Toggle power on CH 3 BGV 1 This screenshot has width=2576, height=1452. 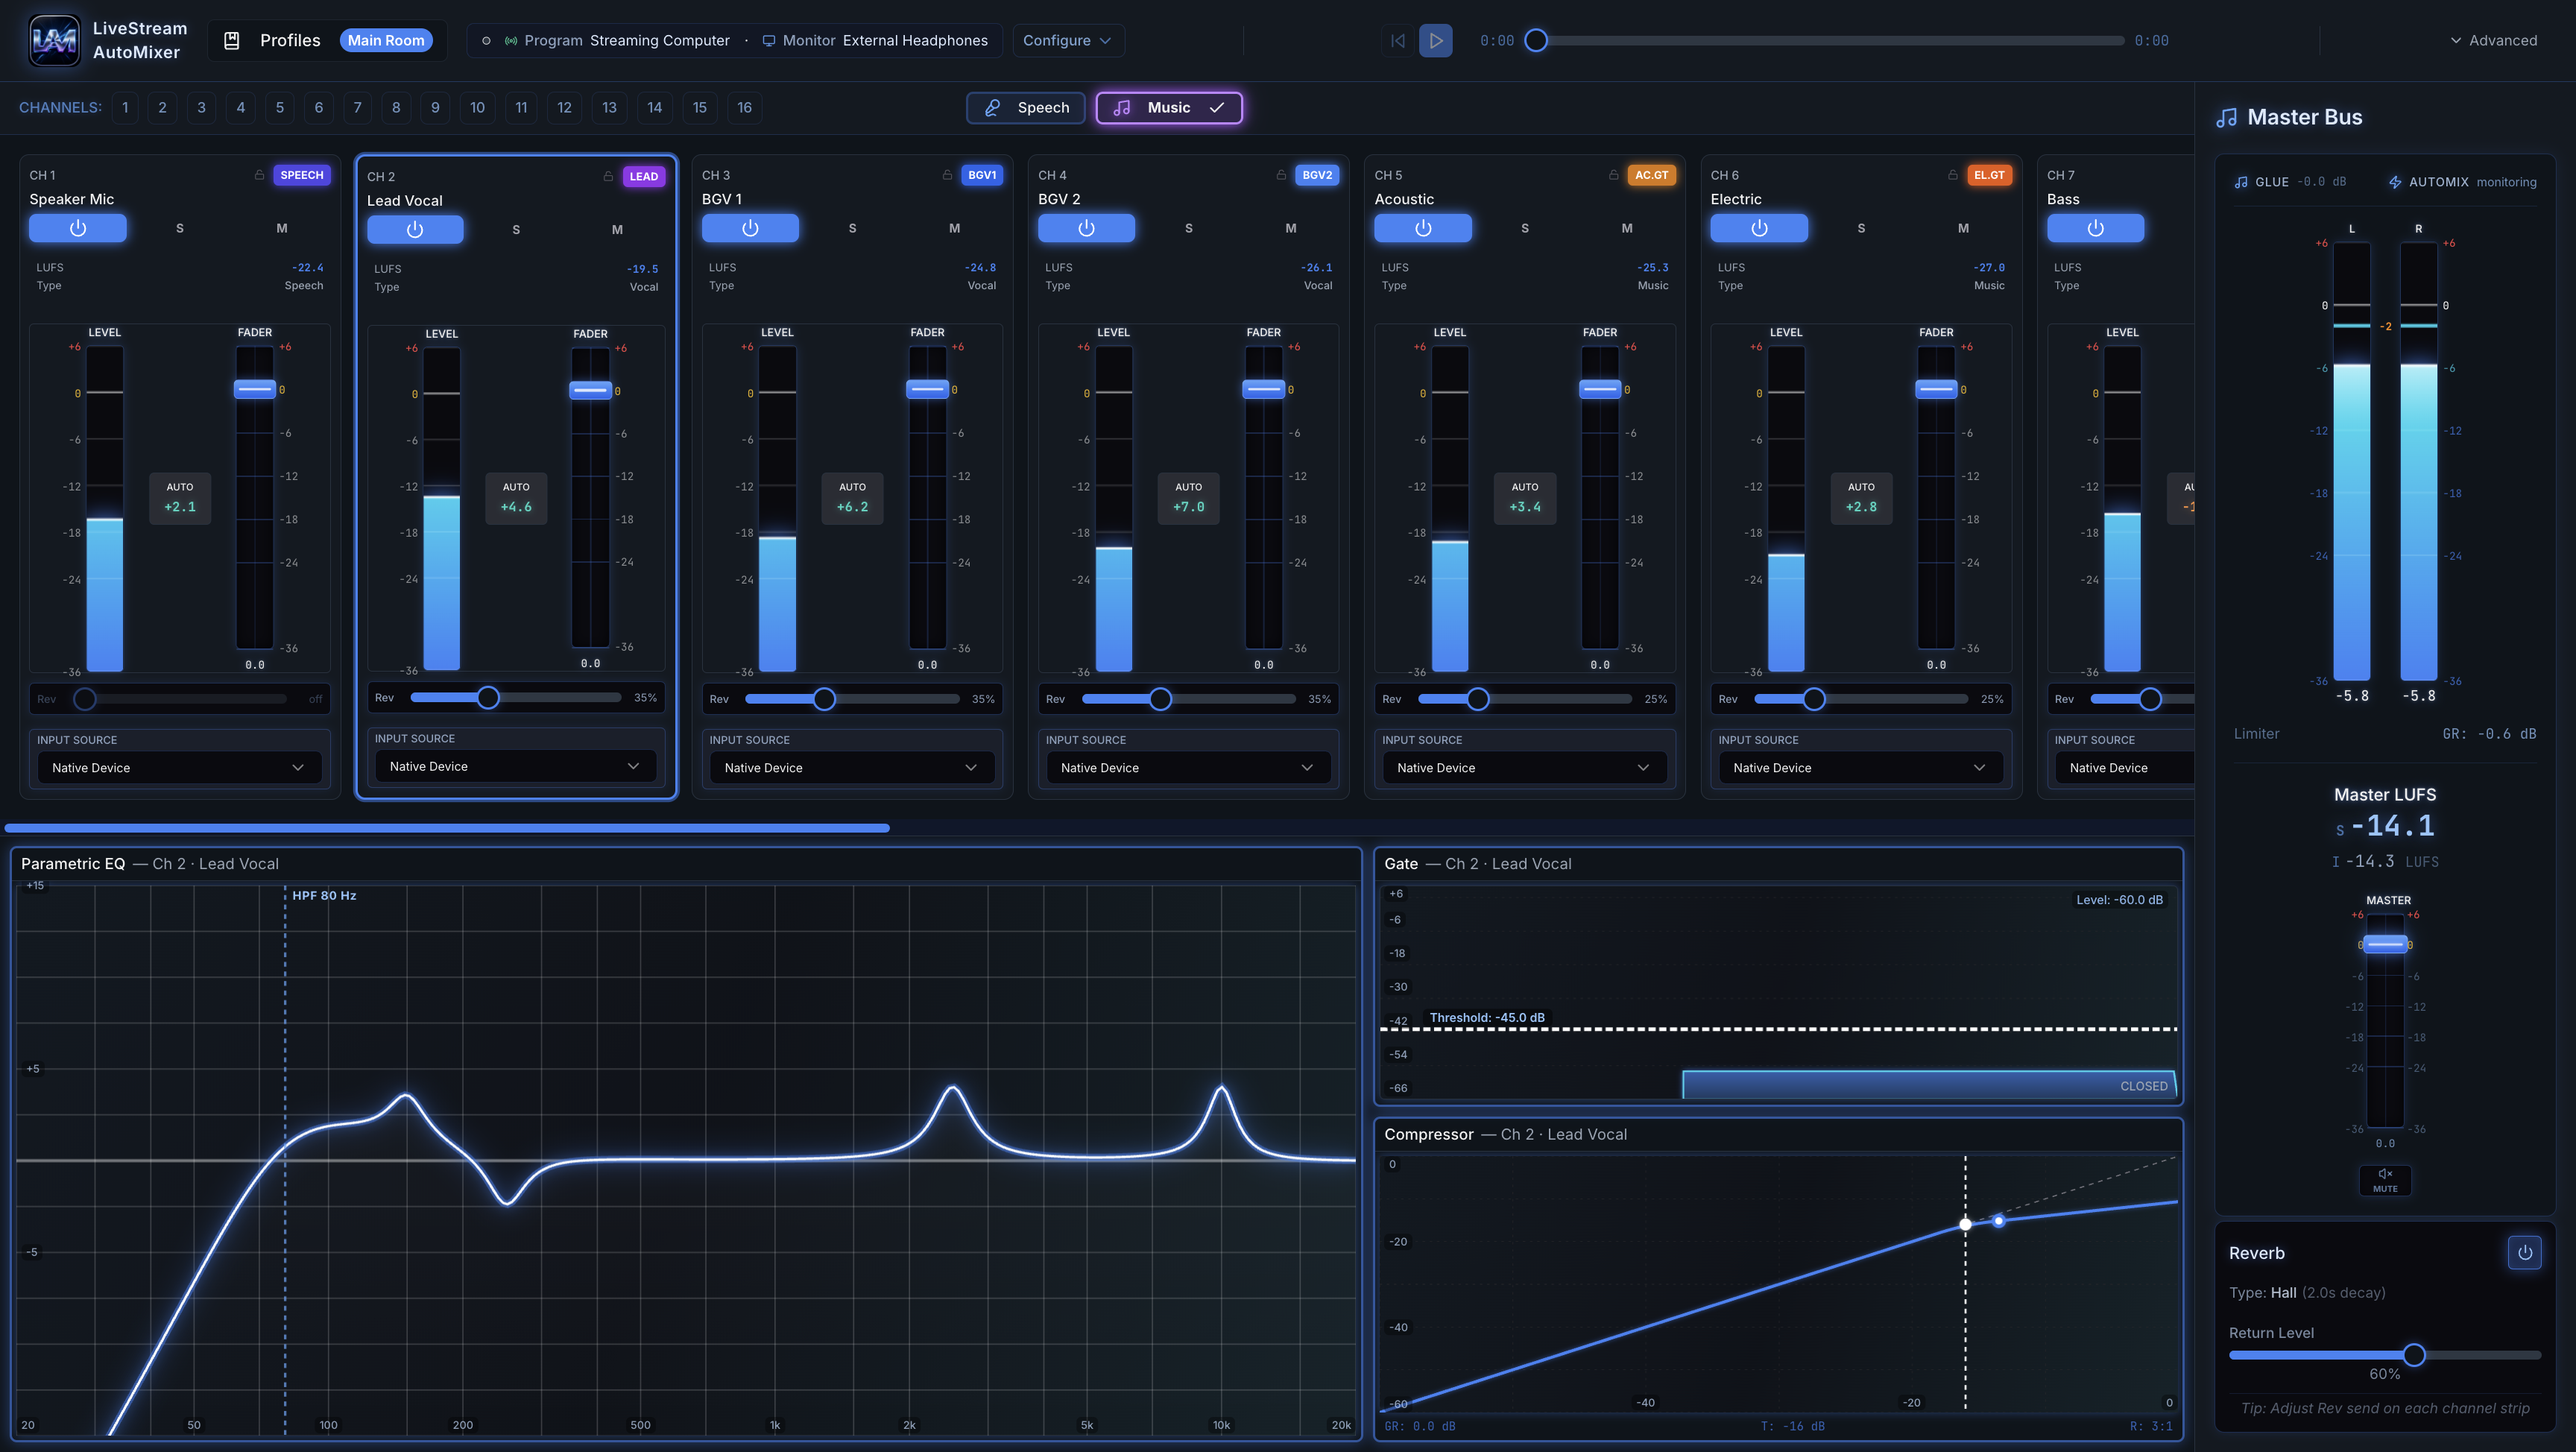click(x=750, y=228)
